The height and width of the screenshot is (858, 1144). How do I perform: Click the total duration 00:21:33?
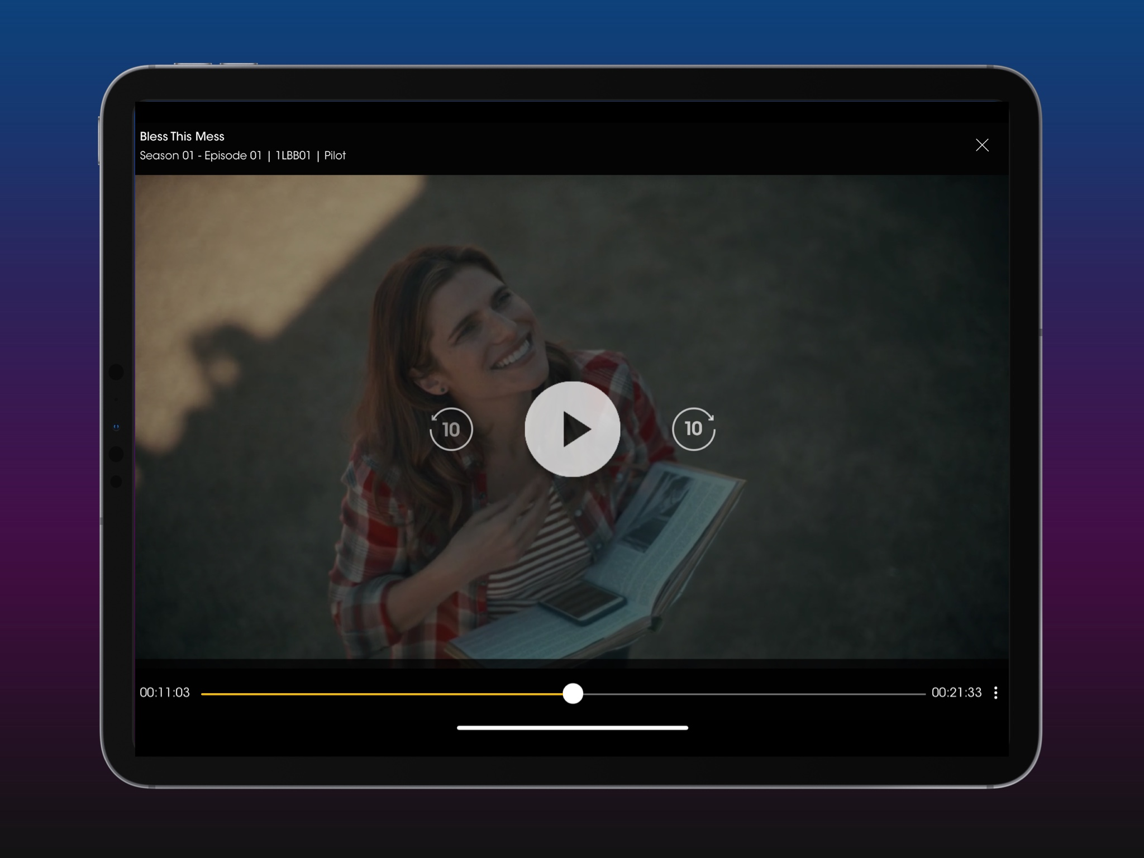coord(956,693)
